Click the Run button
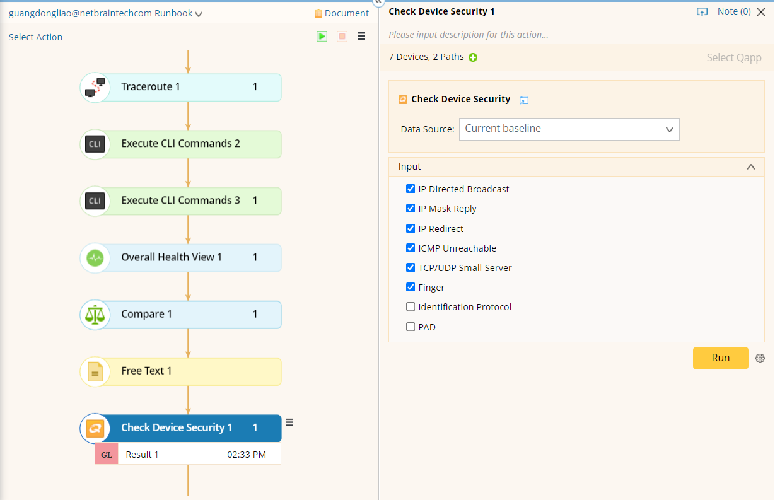The width and height of the screenshot is (775, 500). click(720, 358)
